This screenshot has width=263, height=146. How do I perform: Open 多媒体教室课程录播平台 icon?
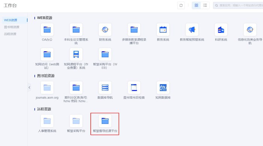[134, 30]
